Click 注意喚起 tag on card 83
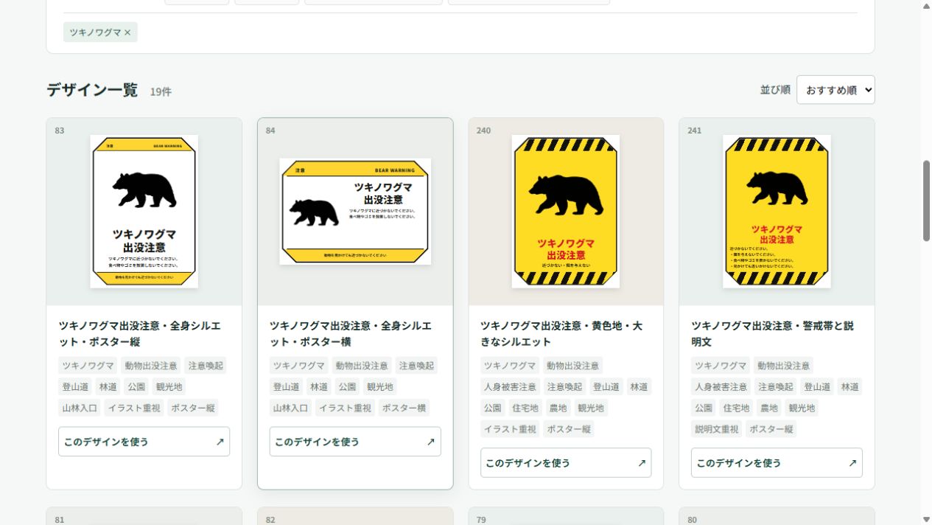This screenshot has height=525, width=932. point(205,365)
